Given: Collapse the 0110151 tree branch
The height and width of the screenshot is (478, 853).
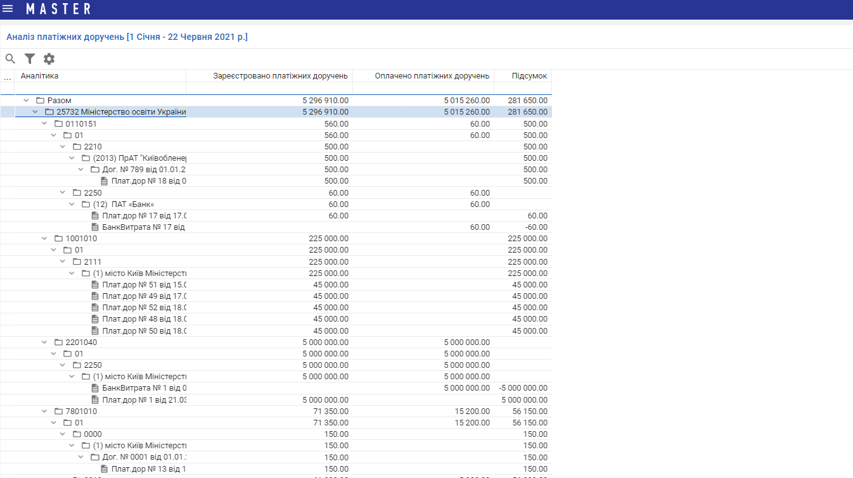Looking at the screenshot, I should point(44,123).
